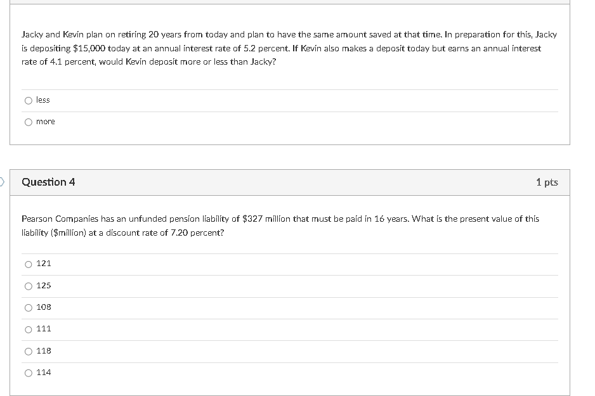Click the Question 4 header bar background

(285, 182)
